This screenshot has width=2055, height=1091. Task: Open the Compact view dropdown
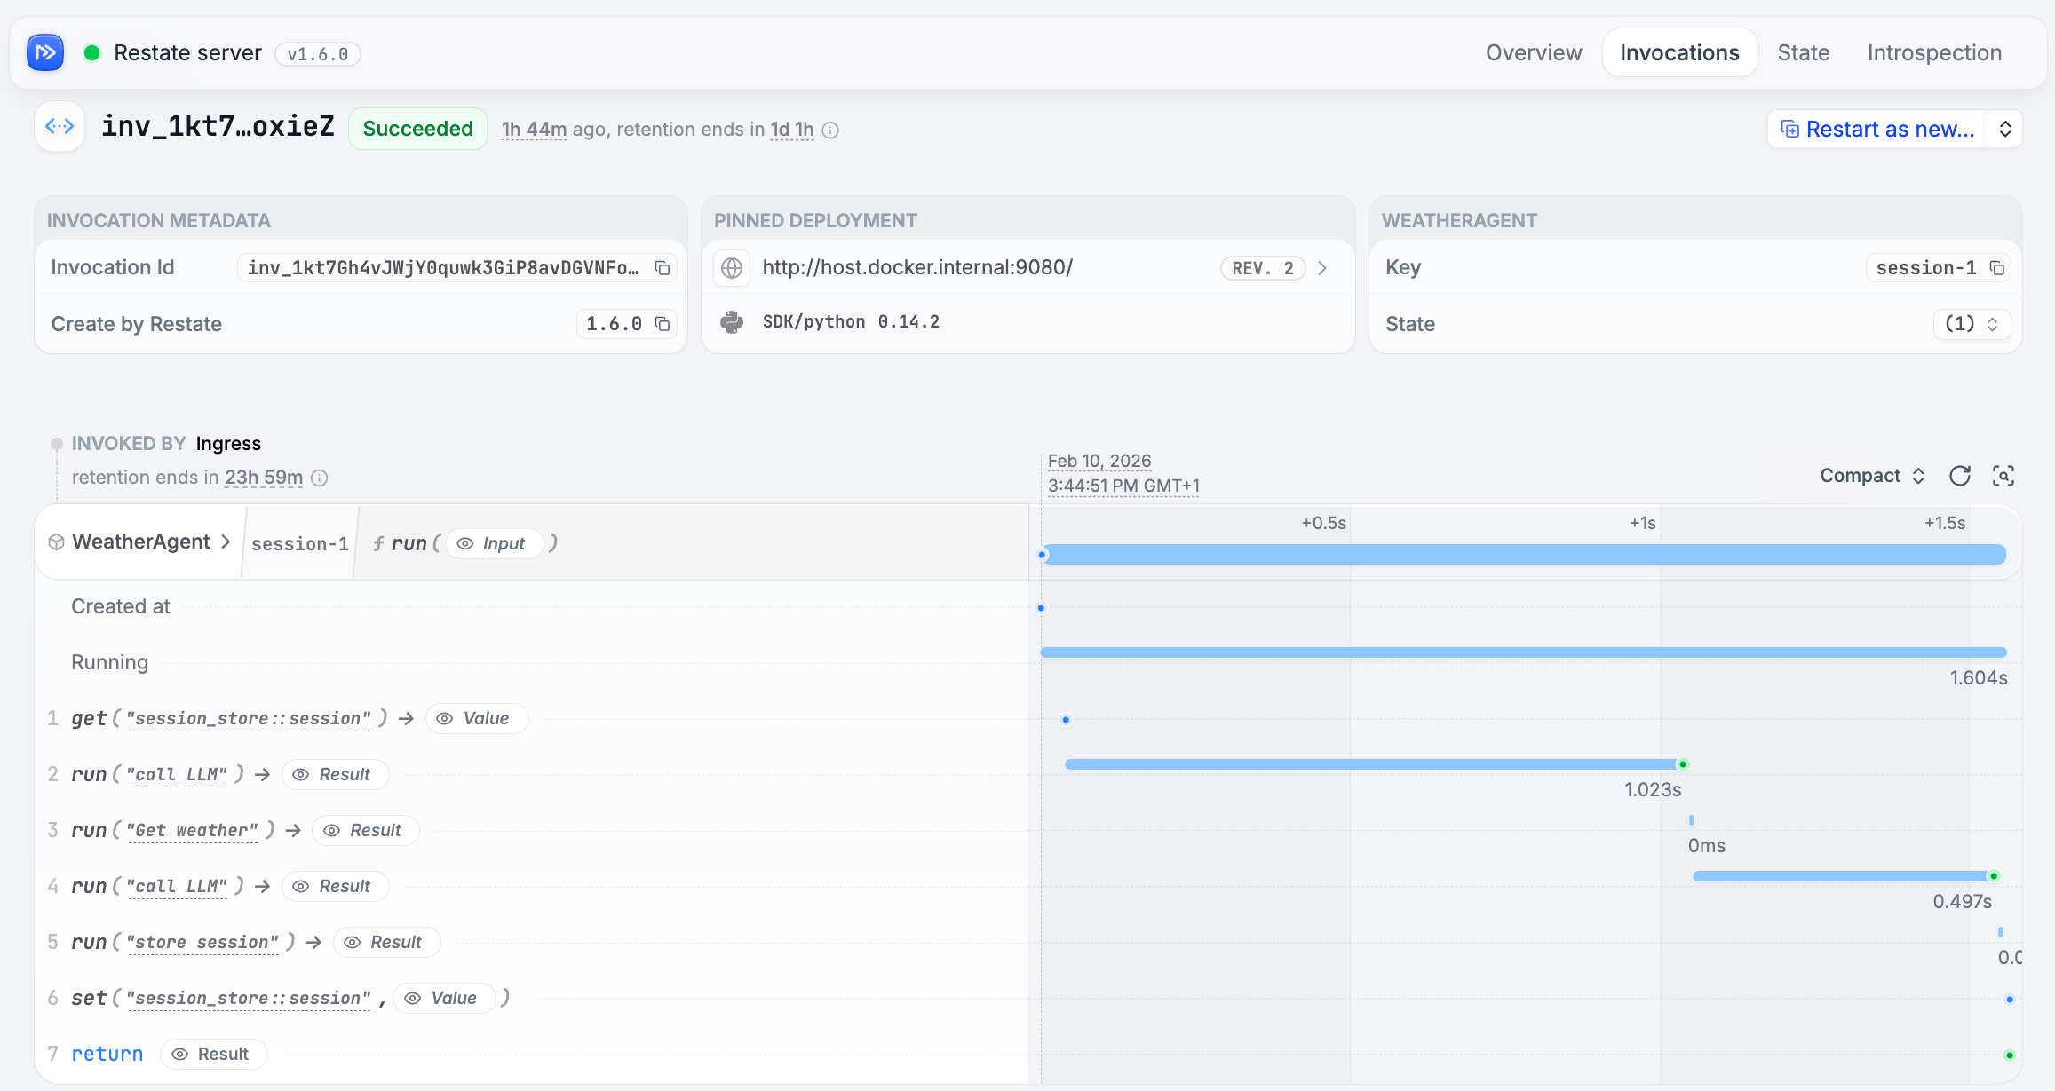pos(1872,476)
